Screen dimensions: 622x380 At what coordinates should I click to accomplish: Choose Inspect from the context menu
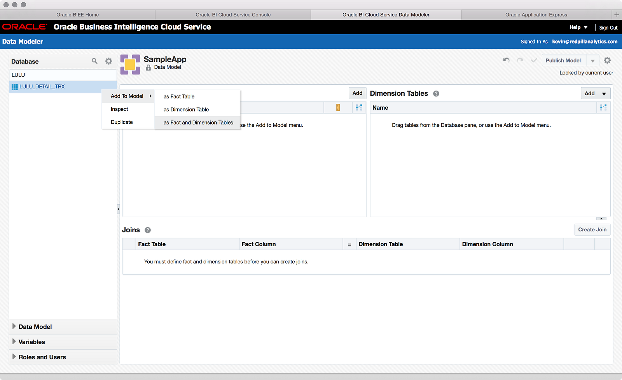click(x=128, y=109)
